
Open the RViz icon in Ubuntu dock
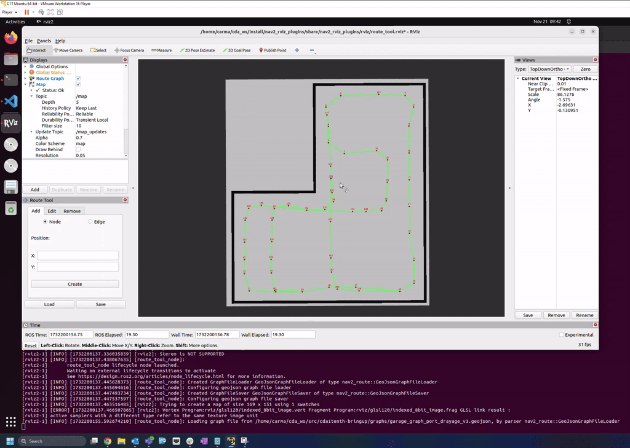pos(11,124)
